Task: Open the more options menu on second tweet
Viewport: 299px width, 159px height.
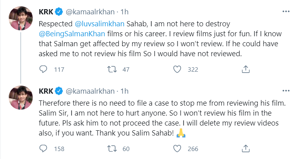Action: [286, 91]
